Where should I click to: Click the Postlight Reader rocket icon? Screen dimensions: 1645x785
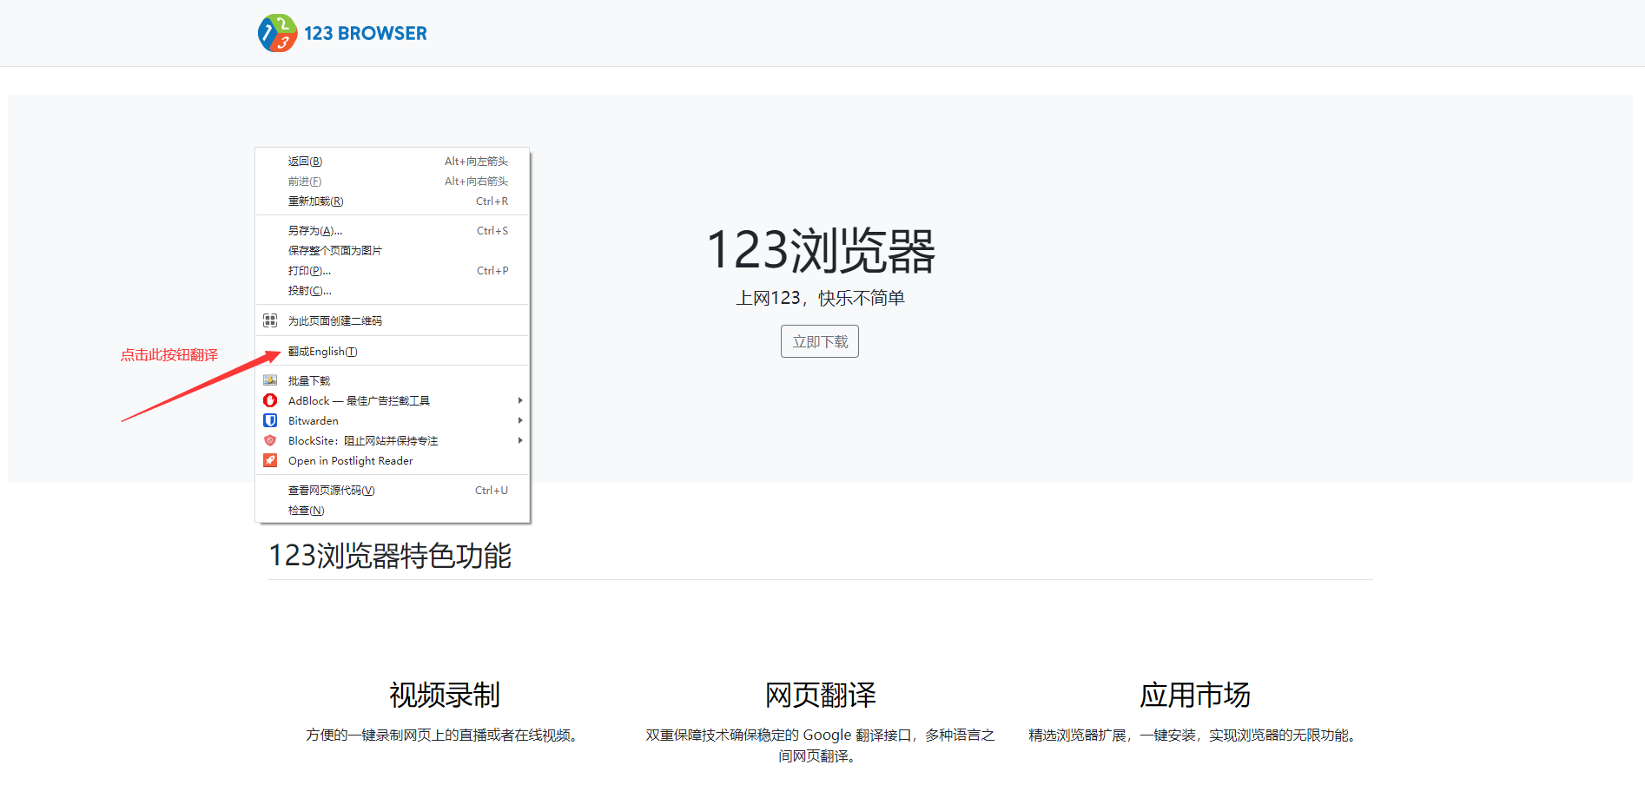[270, 460]
